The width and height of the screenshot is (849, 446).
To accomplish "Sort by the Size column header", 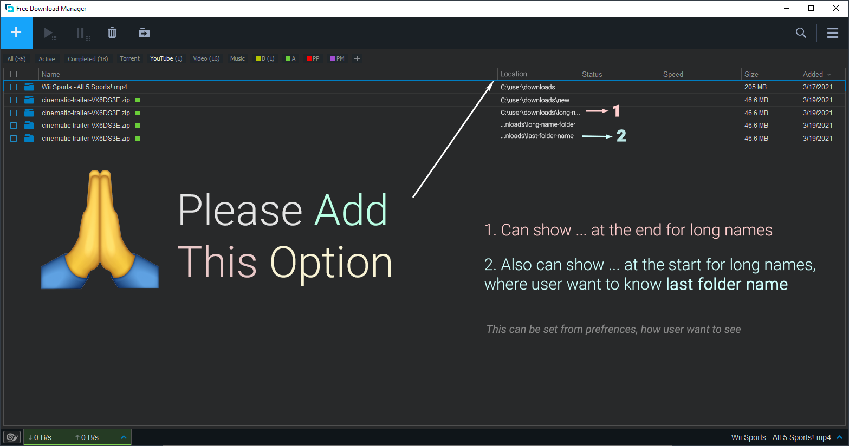I will click(771, 74).
